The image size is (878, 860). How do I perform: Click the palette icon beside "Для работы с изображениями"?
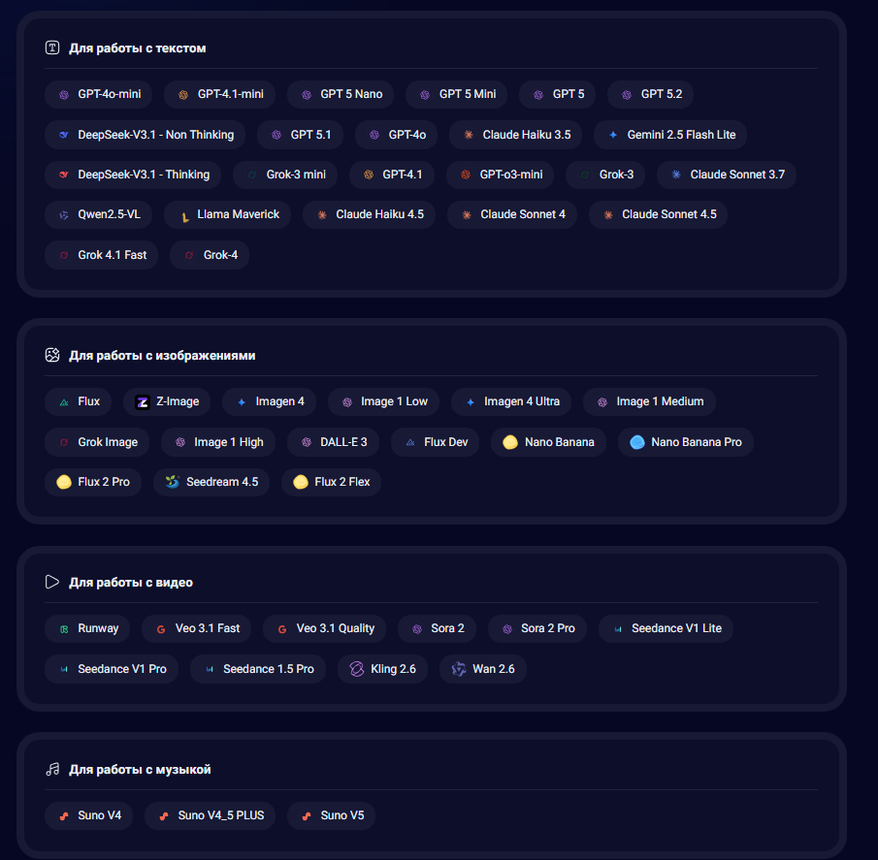click(x=51, y=355)
